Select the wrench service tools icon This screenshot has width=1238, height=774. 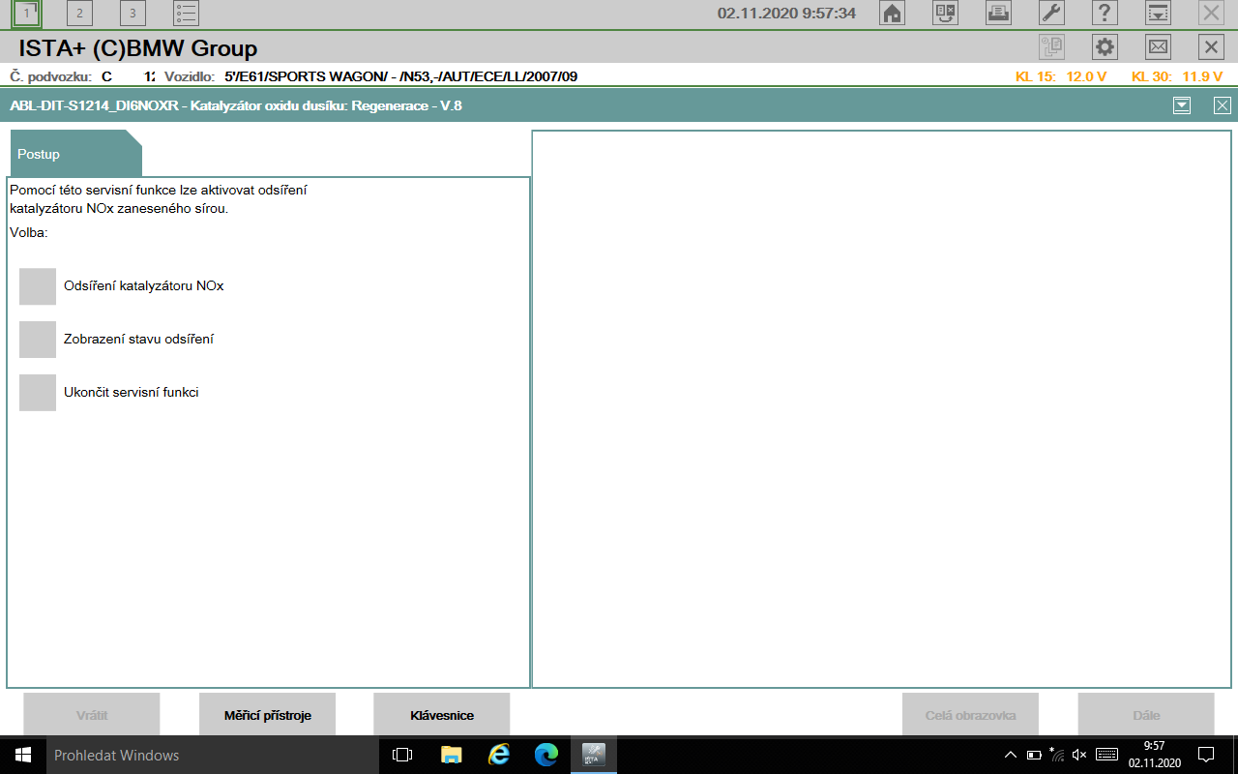coord(1051,13)
